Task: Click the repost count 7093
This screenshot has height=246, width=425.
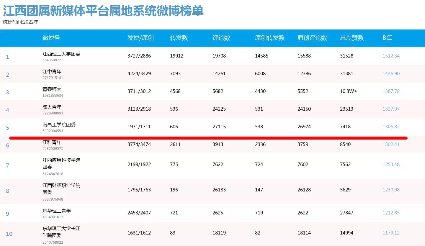Action: tap(175, 73)
